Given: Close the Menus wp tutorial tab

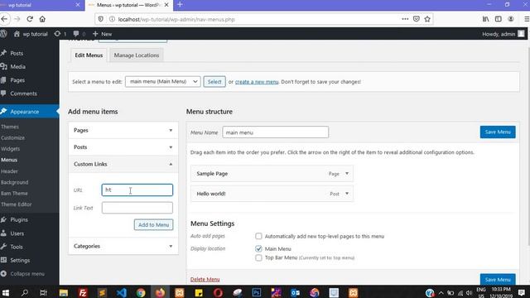Looking at the screenshot, I should 166,5.
